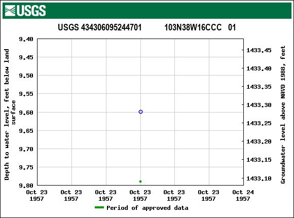Viewport: 294px width, 218px height.
Task: Click the right axis label 1433.10
Action: 259,178
